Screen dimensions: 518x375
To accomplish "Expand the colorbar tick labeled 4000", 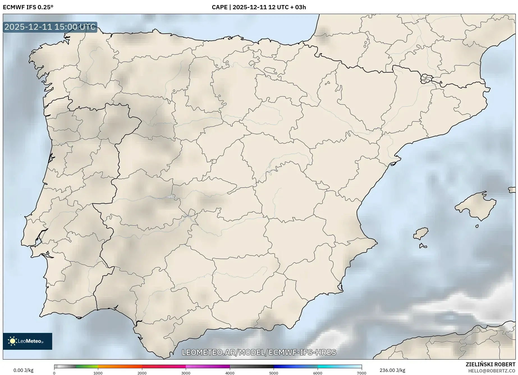I will pos(229,373).
